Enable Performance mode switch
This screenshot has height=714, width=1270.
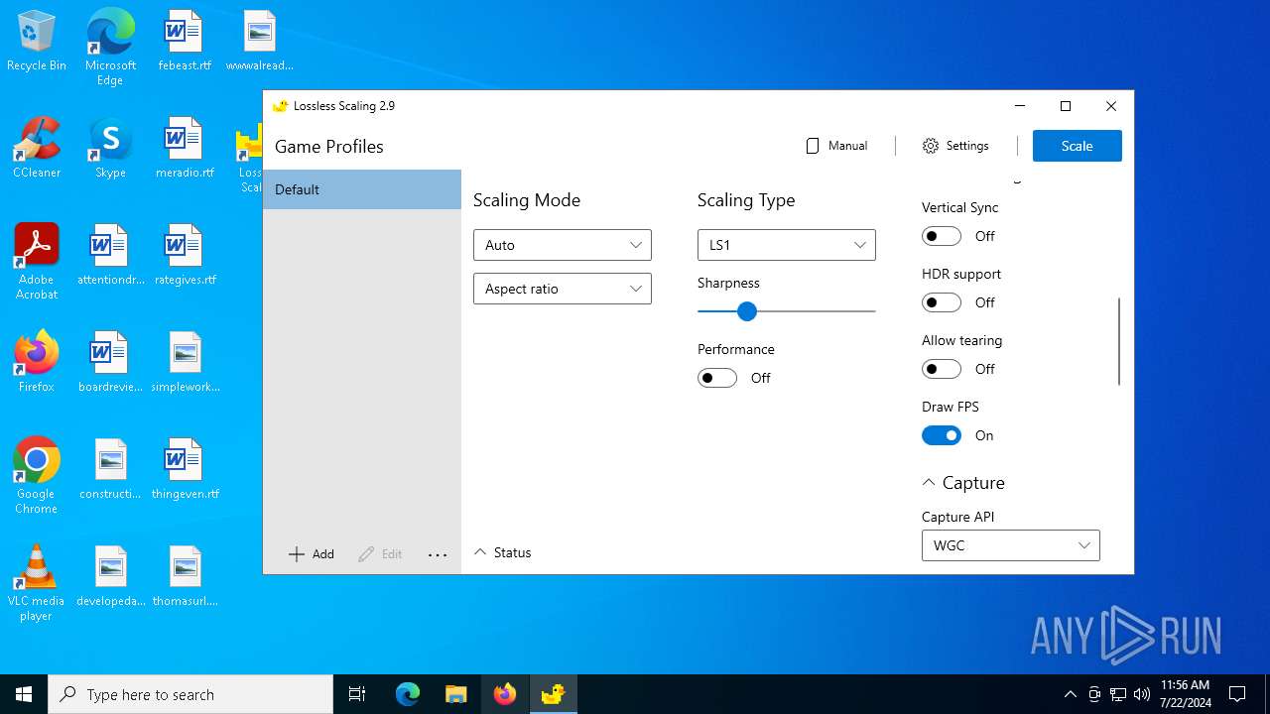click(716, 378)
